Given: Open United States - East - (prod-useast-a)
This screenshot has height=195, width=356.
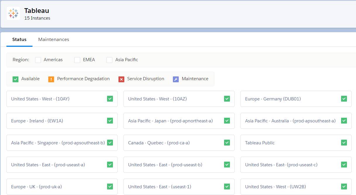Looking at the screenshot, I should pos(62,165).
